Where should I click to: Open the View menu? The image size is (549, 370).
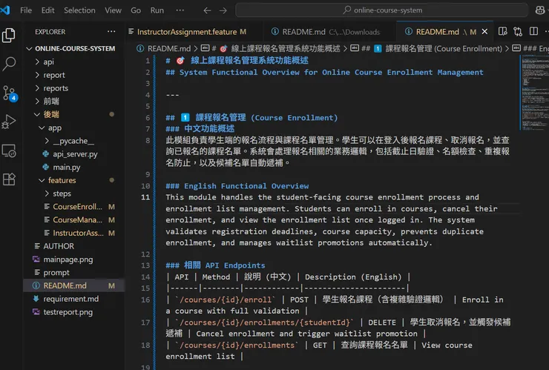click(x=113, y=10)
